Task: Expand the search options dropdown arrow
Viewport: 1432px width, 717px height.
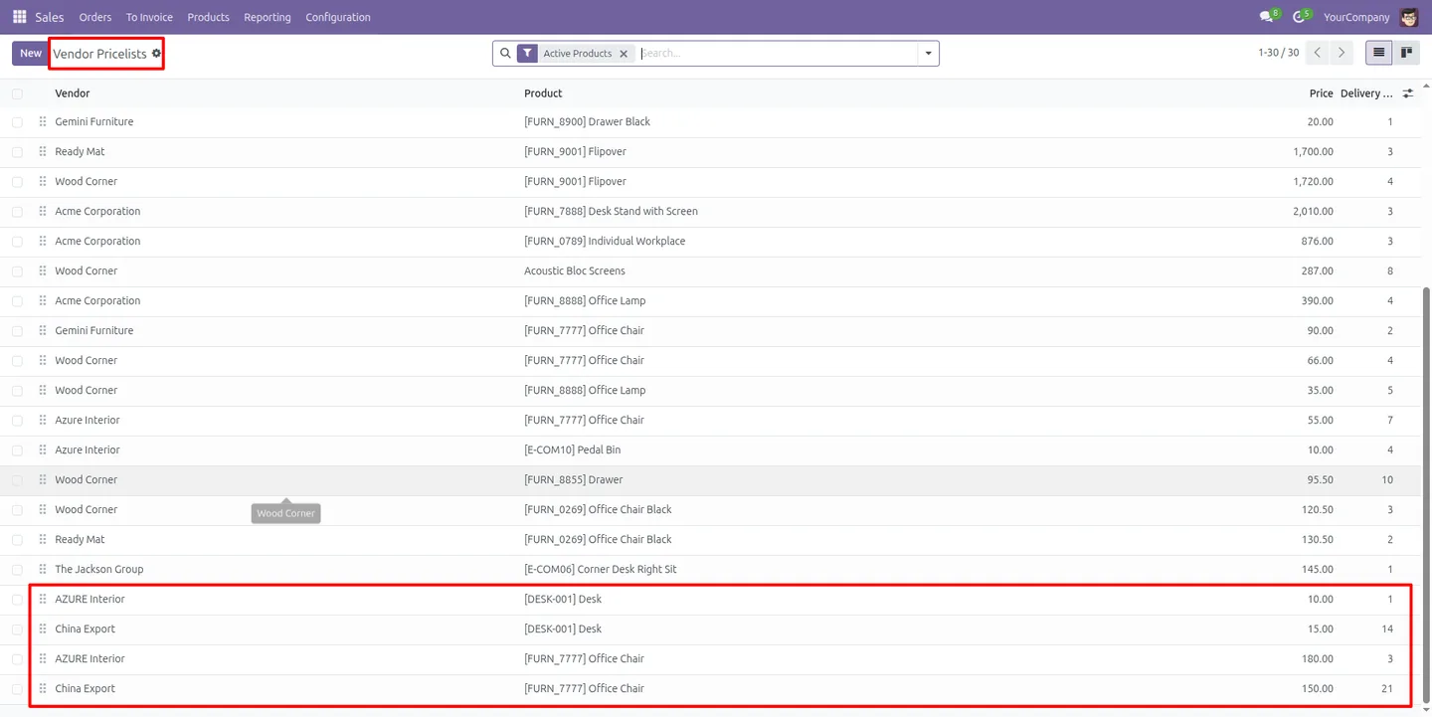Action: pos(928,54)
